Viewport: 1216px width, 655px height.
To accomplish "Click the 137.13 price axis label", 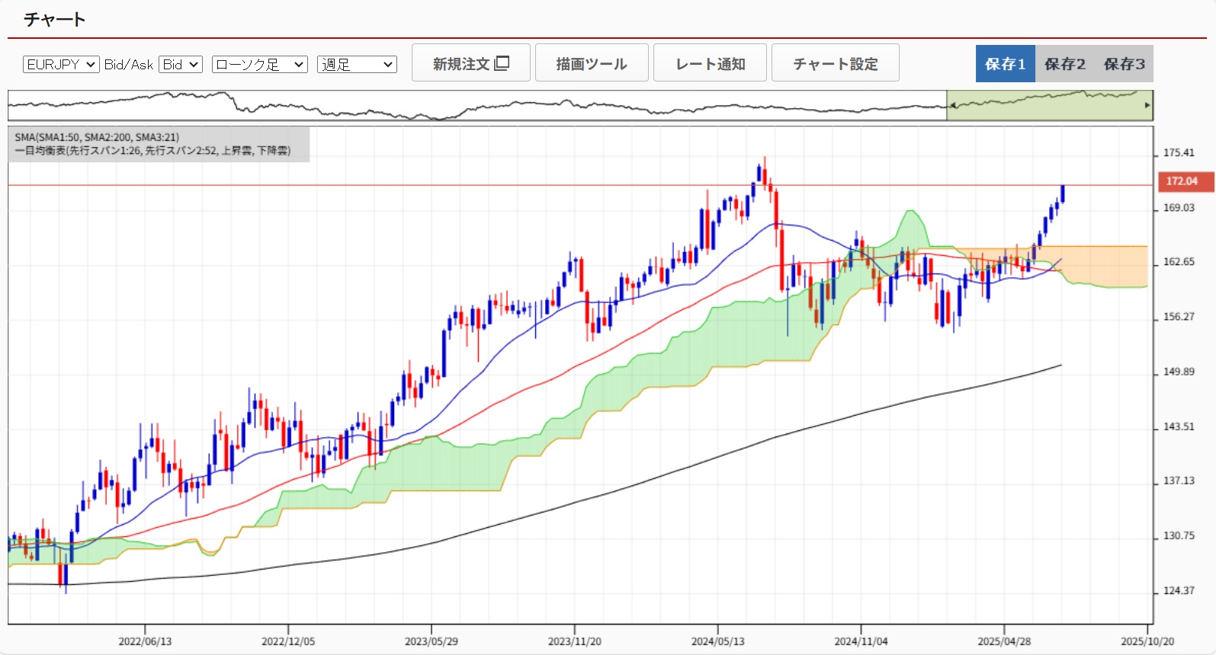I will [1179, 481].
